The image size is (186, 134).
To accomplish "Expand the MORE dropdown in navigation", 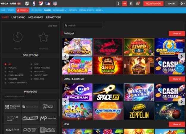I will tap(99, 10).
